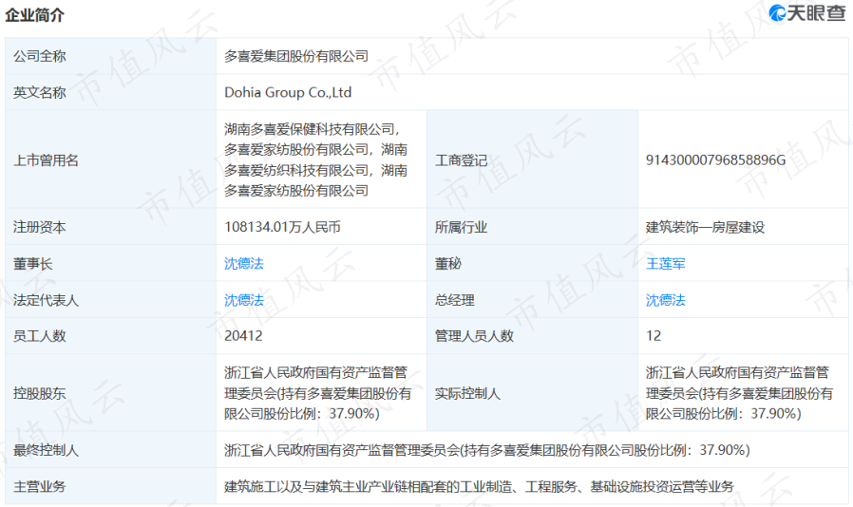Select the 企业简介 heading
853x507 pixels.
(35, 14)
